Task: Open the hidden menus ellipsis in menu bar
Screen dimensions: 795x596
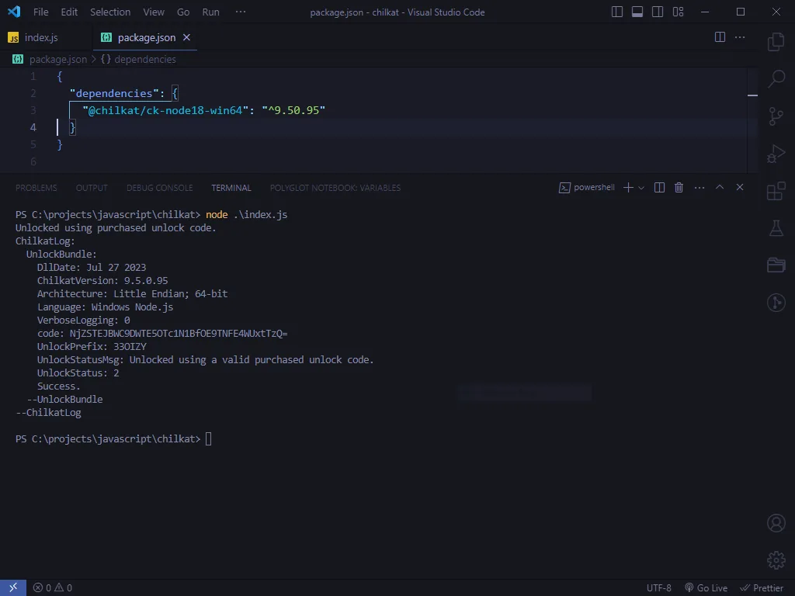Action: click(241, 12)
